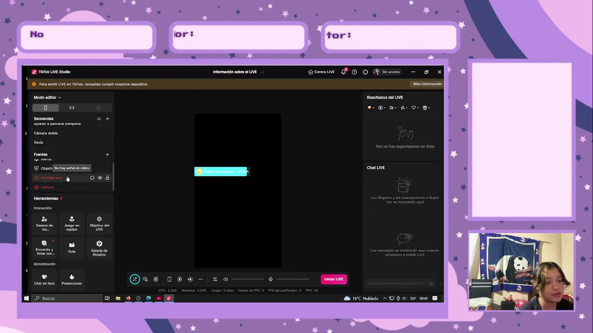Image resolution: width=593 pixels, height=333 pixels.
Task: Open Galería de Regalos tool
Action: click(99, 248)
